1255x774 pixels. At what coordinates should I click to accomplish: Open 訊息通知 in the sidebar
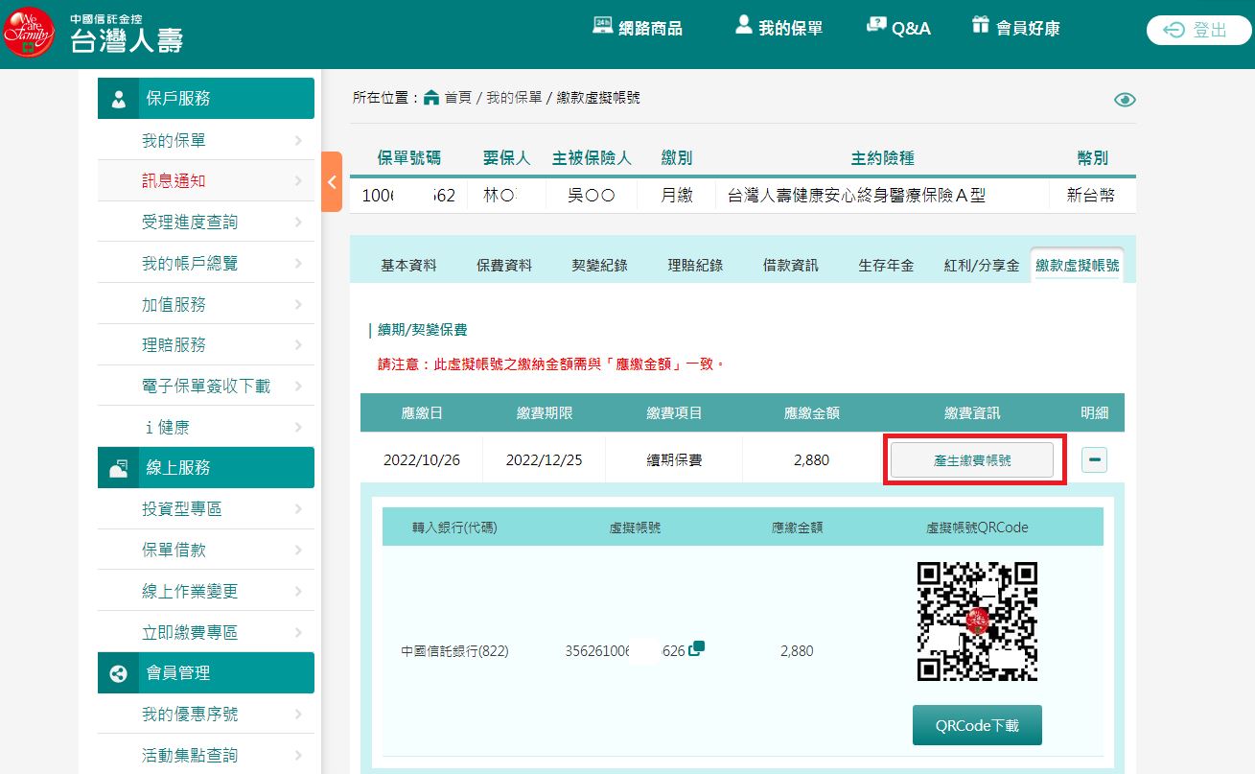tap(206, 181)
